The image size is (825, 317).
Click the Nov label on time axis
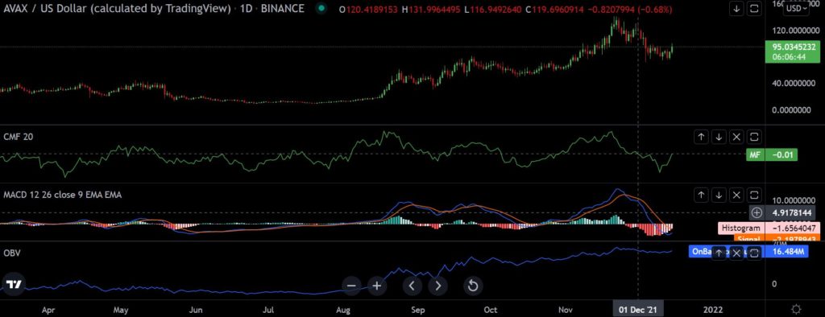click(x=566, y=310)
